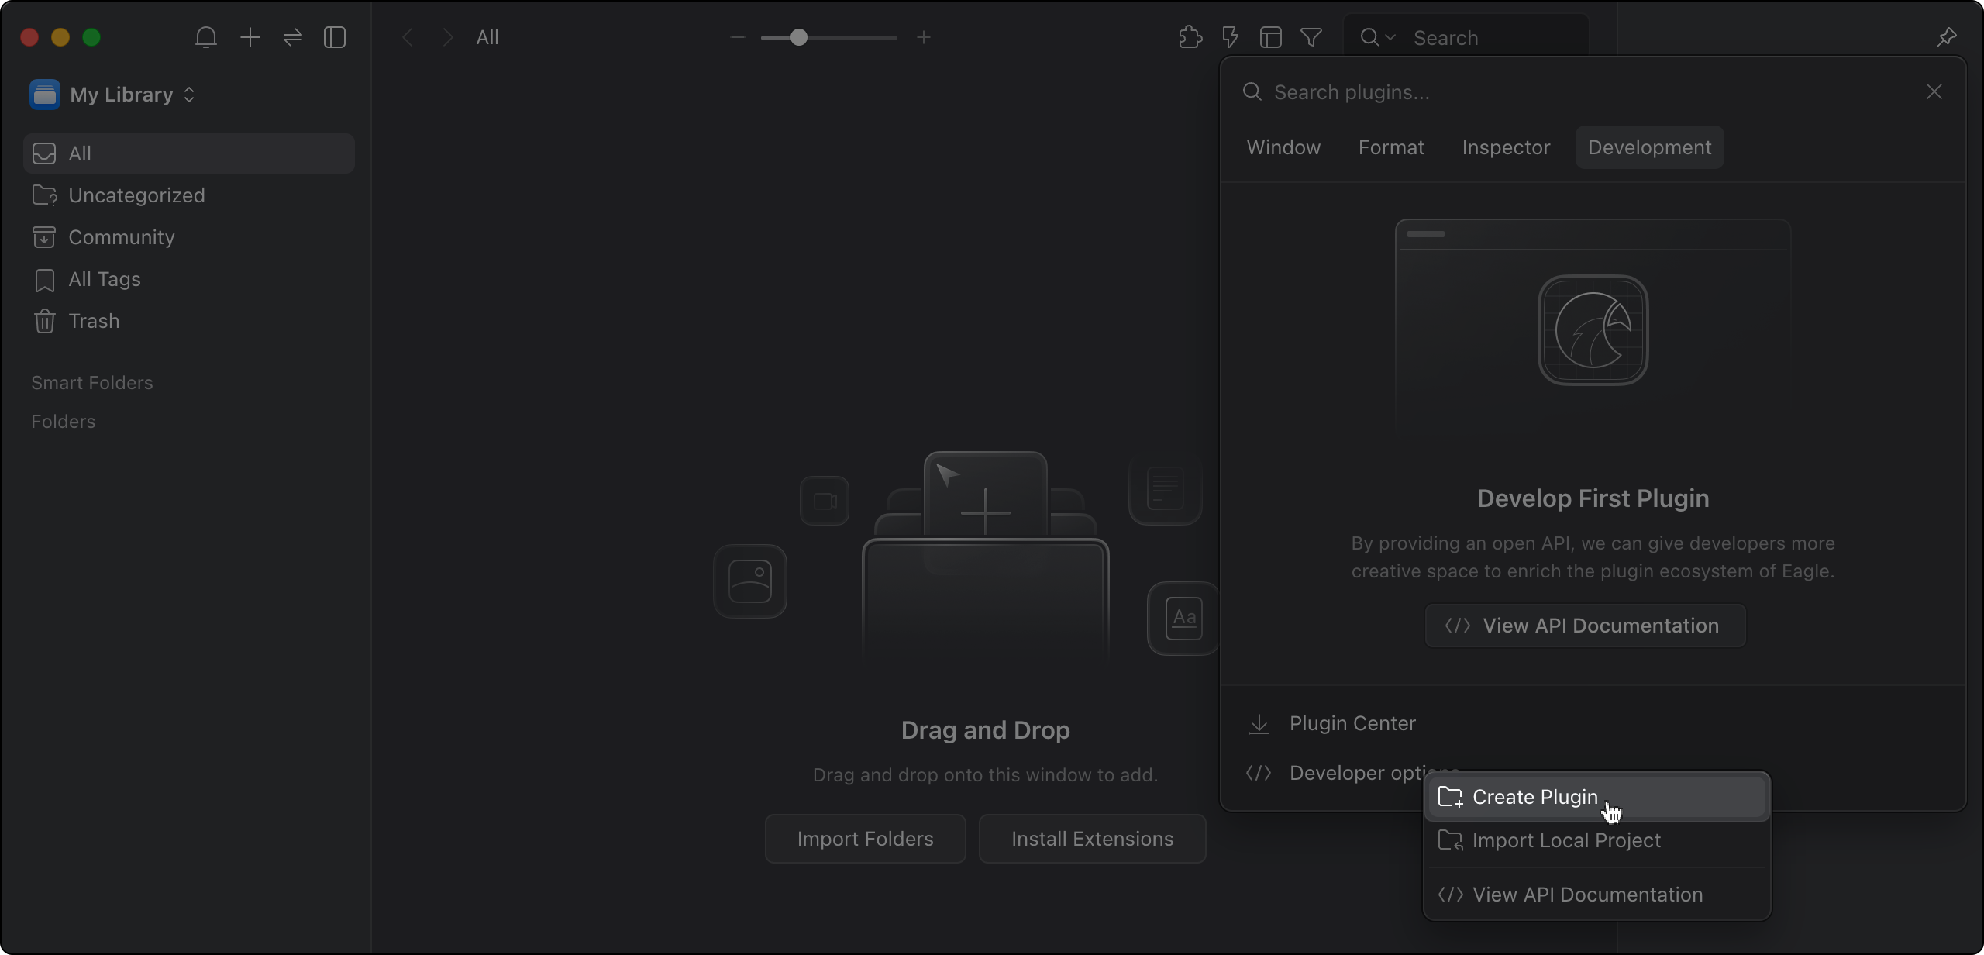The width and height of the screenshot is (1984, 955).
Task: Toggle the pin icon at top right
Action: [1946, 37]
